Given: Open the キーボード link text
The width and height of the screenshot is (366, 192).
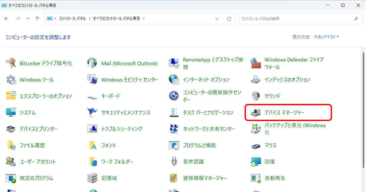Looking at the screenshot, I should tap(111, 96).
